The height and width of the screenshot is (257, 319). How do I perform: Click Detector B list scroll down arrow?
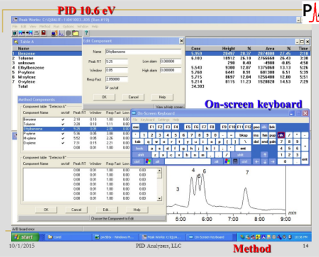pos(159,198)
